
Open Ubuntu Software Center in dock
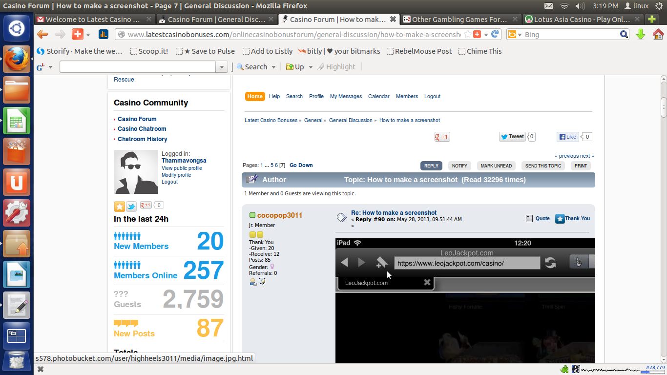pos(17,151)
